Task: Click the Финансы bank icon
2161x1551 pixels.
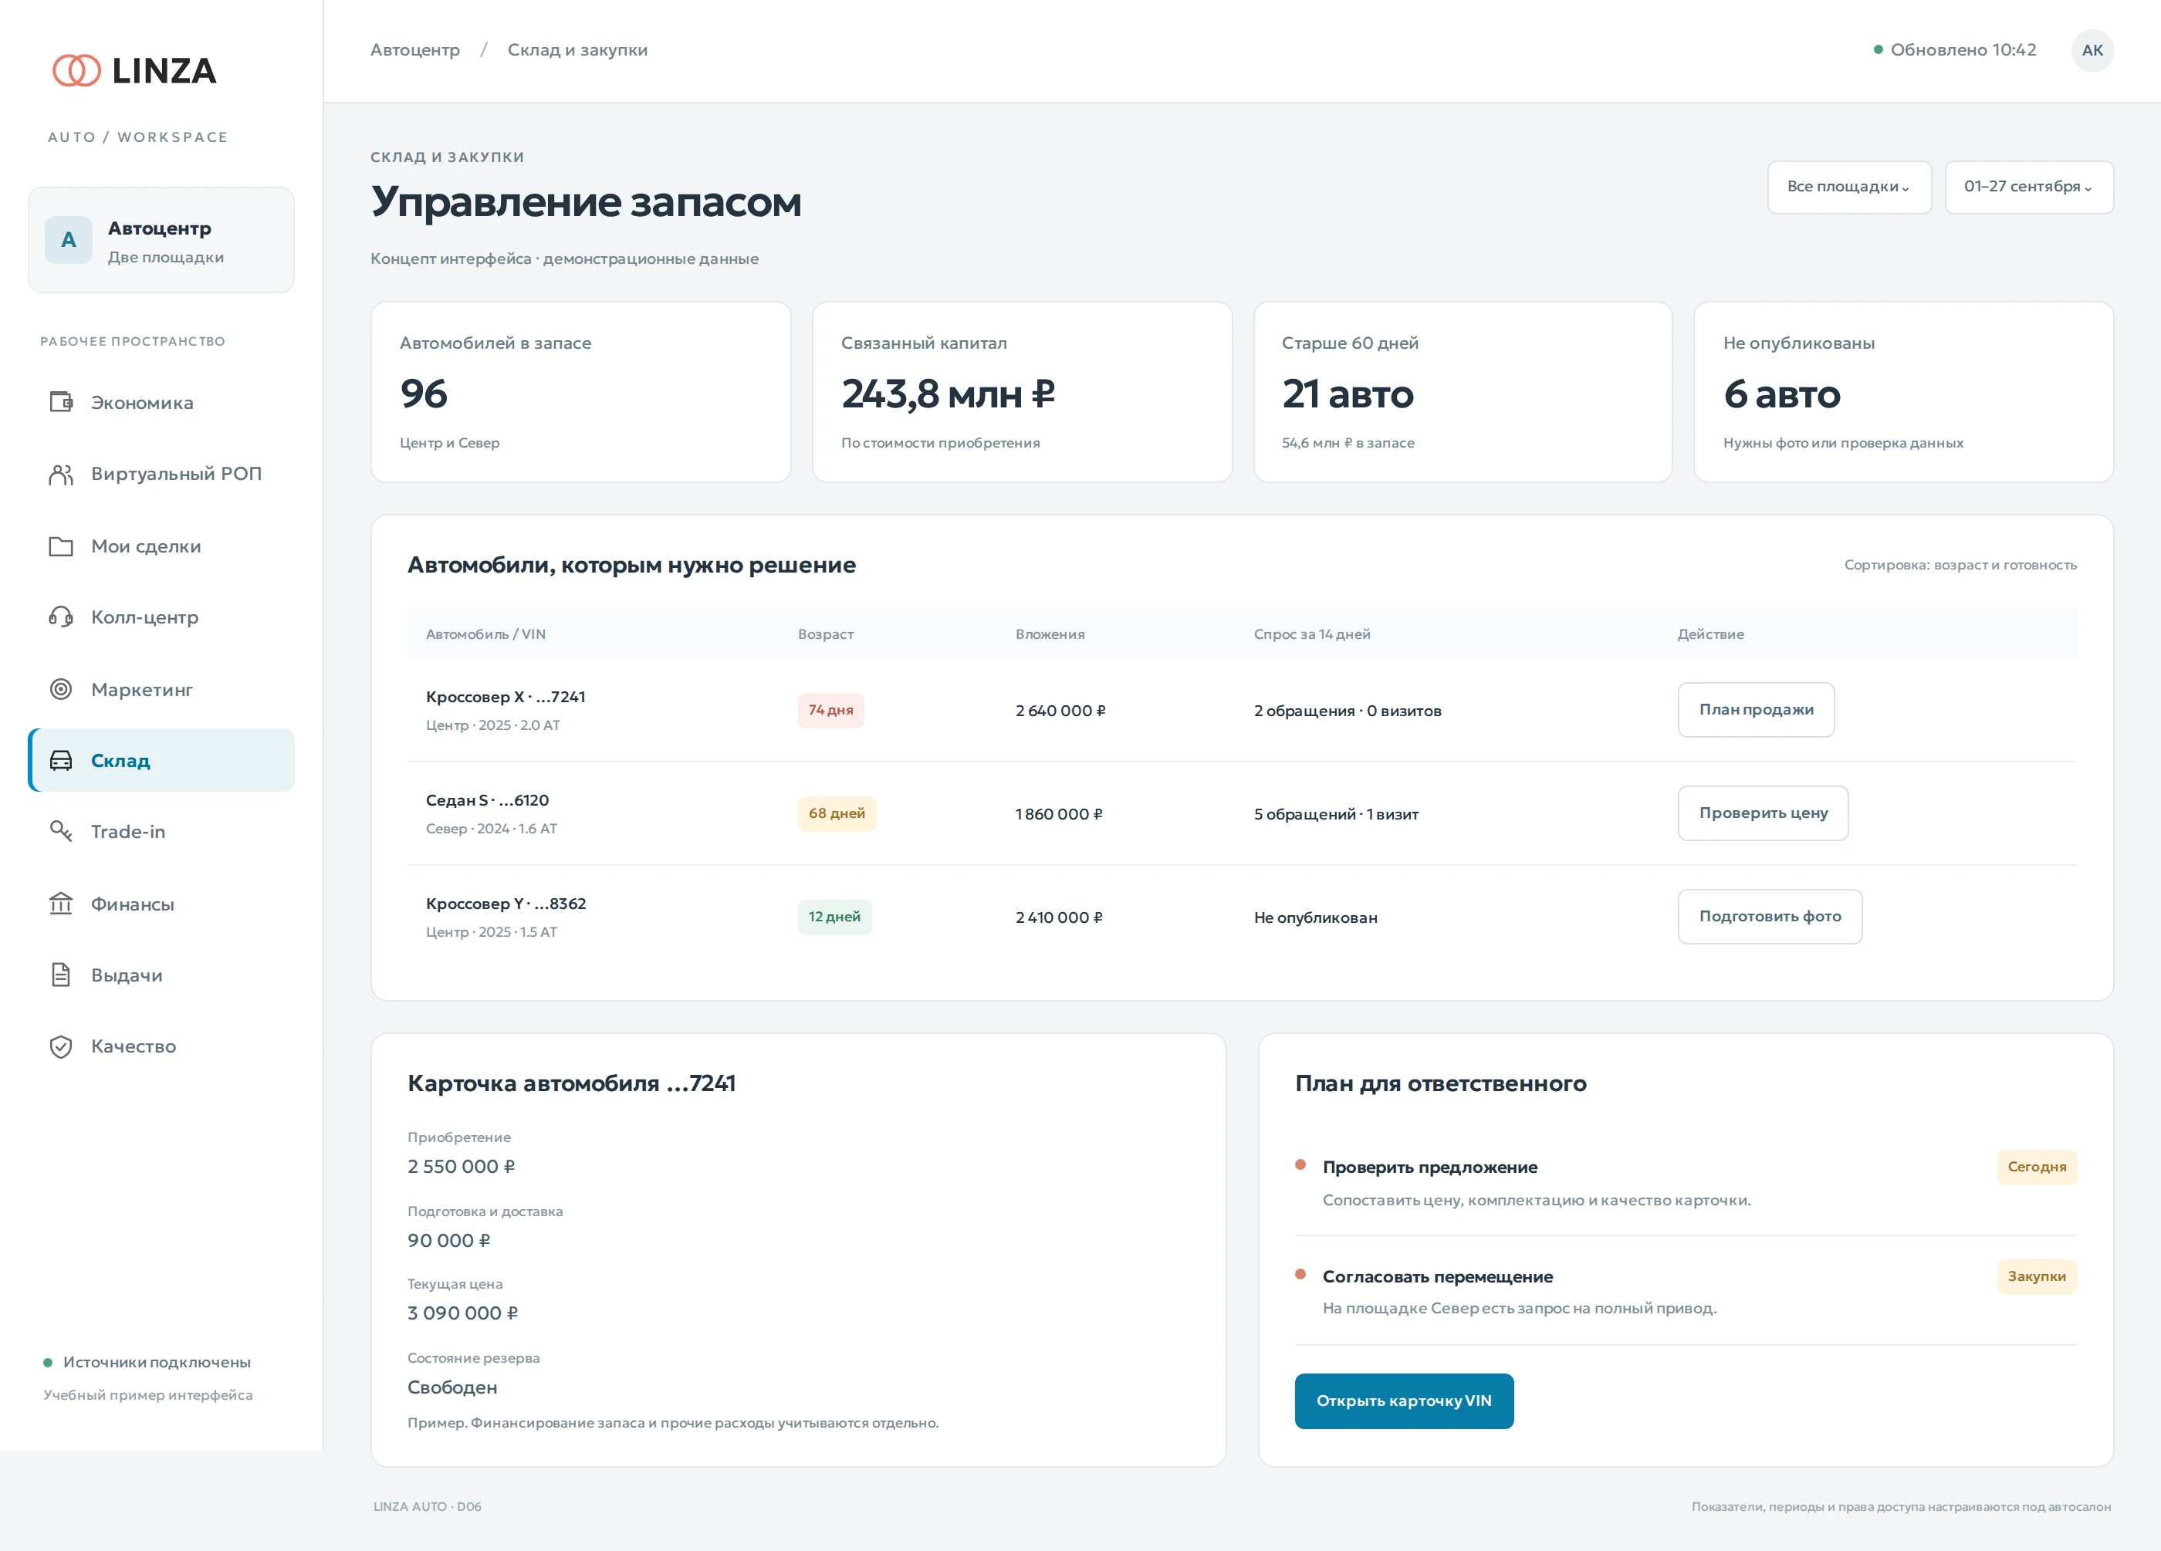Action: click(61, 903)
